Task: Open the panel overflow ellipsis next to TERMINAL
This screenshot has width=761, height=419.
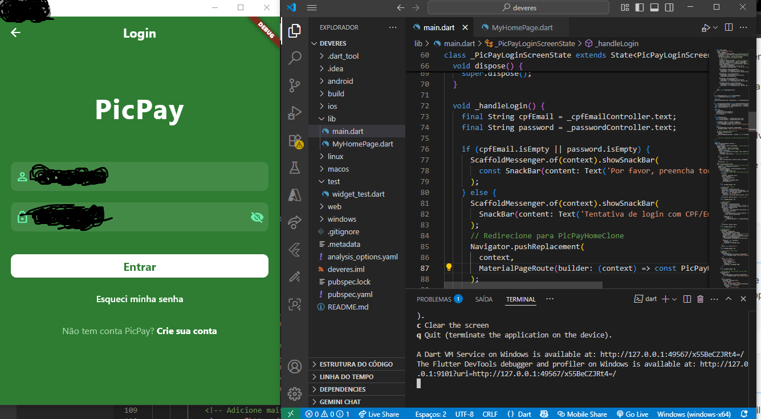Action: pyautogui.click(x=550, y=299)
